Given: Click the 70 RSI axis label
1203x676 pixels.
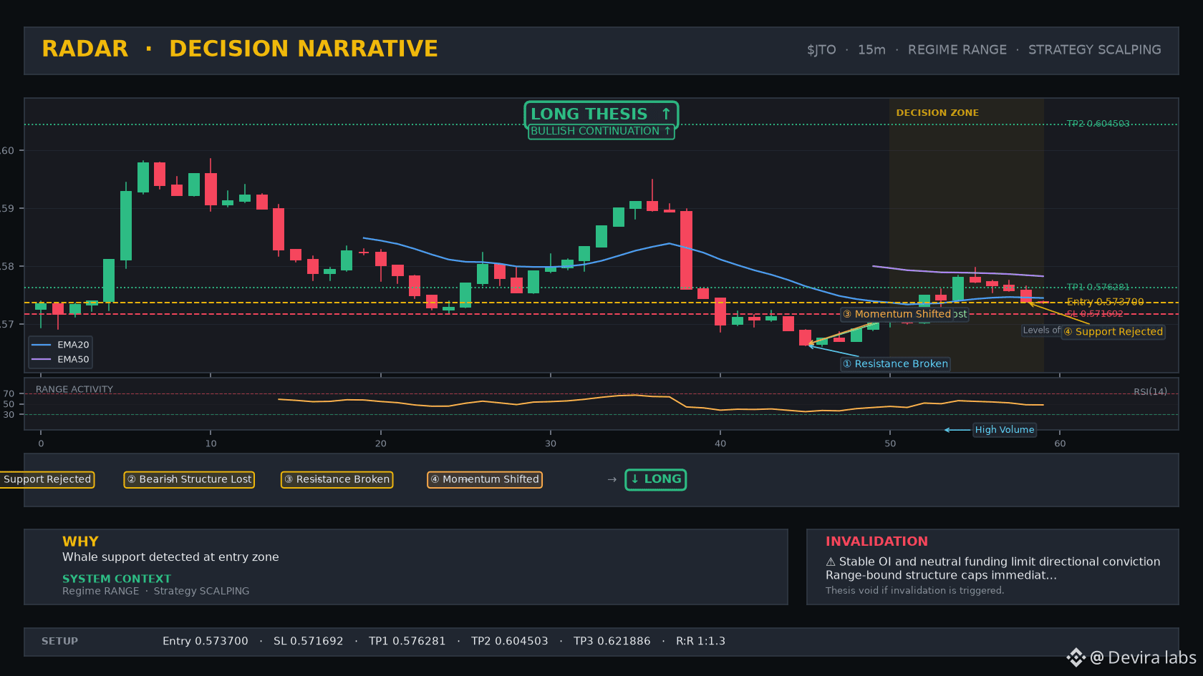Looking at the screenshot, I should pos(9,394).
